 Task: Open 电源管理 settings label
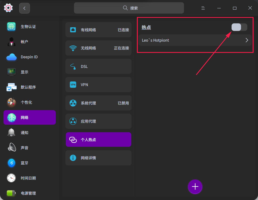(x=28, y=193)
